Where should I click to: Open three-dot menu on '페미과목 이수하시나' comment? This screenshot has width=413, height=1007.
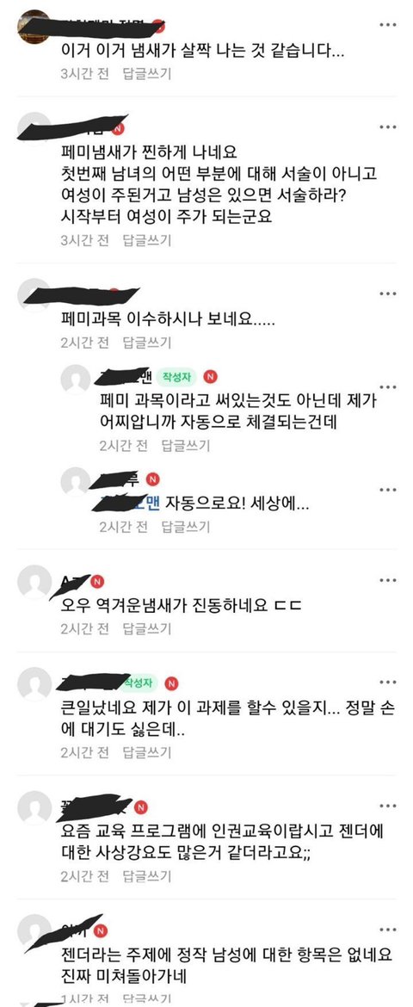387,293
